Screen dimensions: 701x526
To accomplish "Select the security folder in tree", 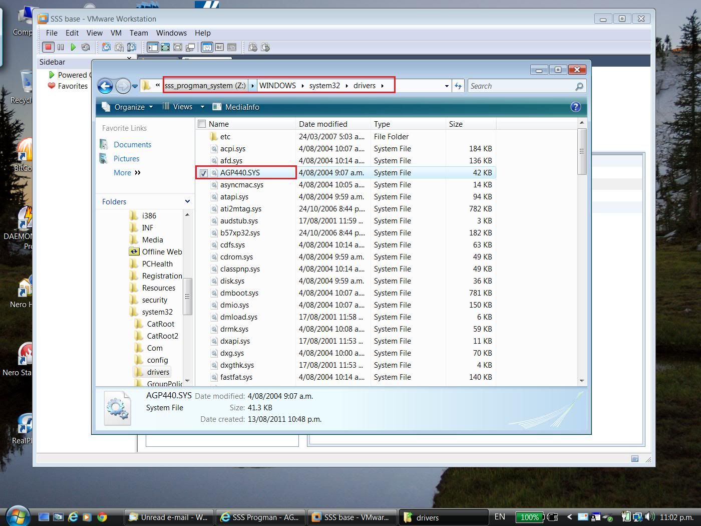I will (154, 300).
